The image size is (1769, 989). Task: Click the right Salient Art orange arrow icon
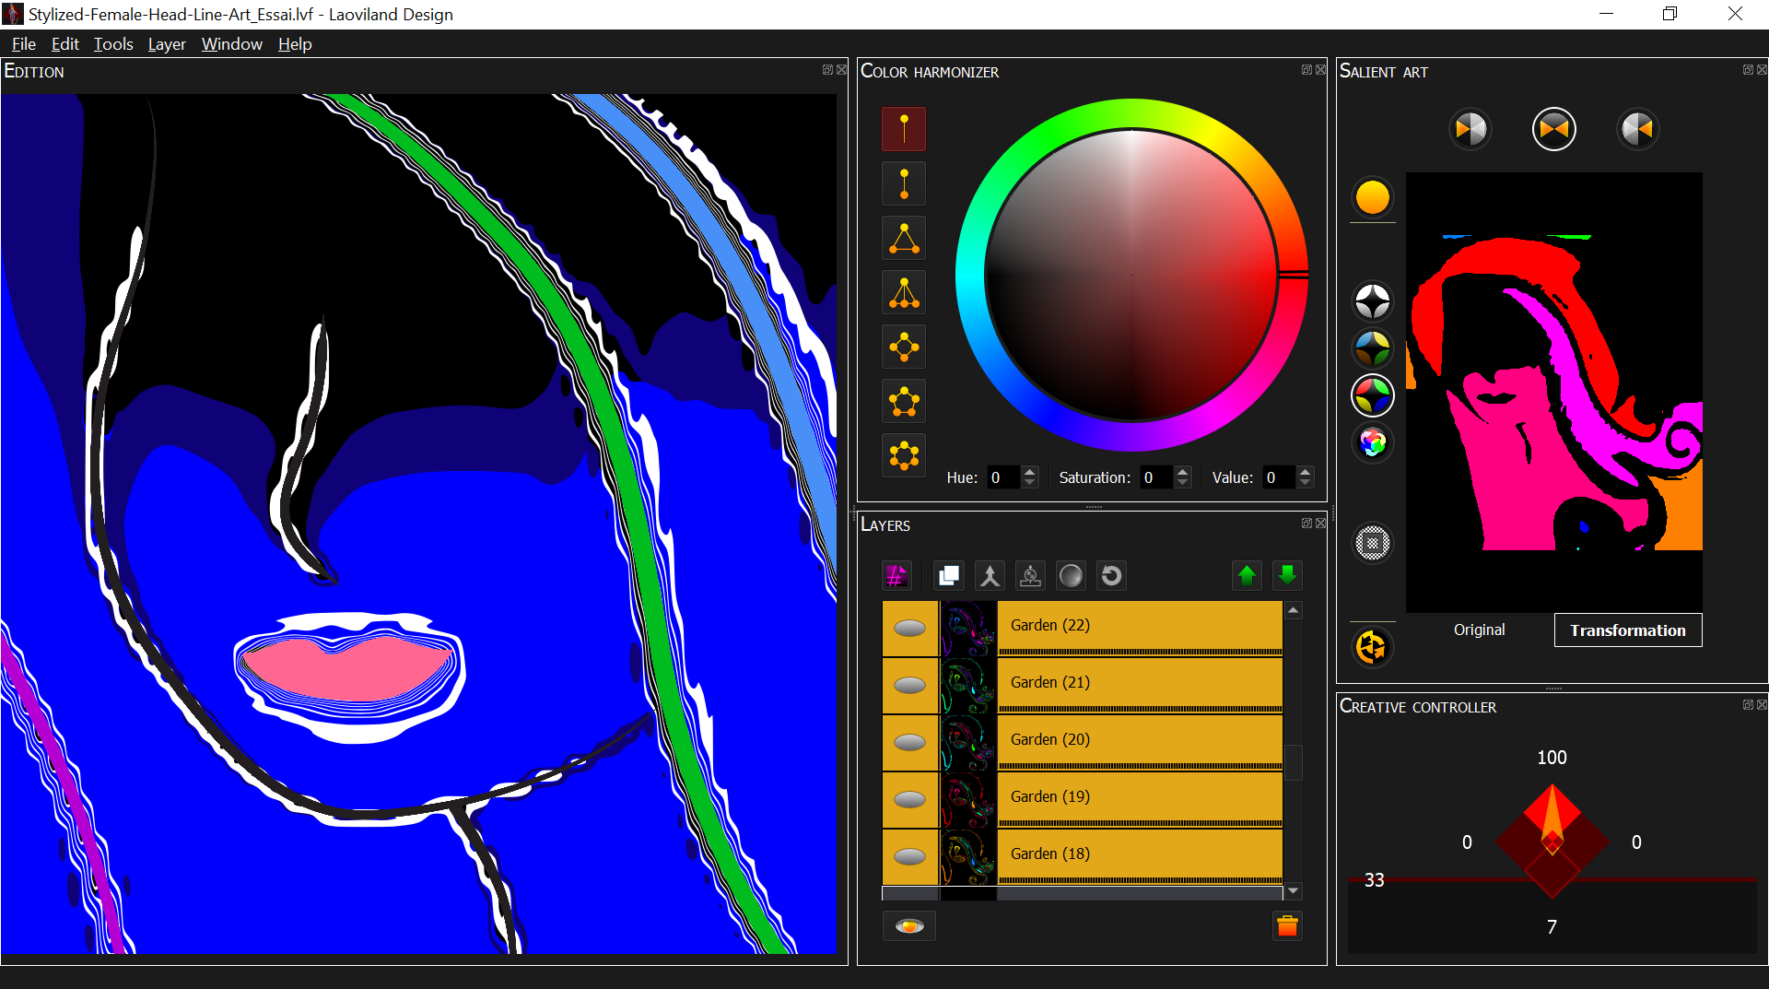click(x=1637, y=129)
